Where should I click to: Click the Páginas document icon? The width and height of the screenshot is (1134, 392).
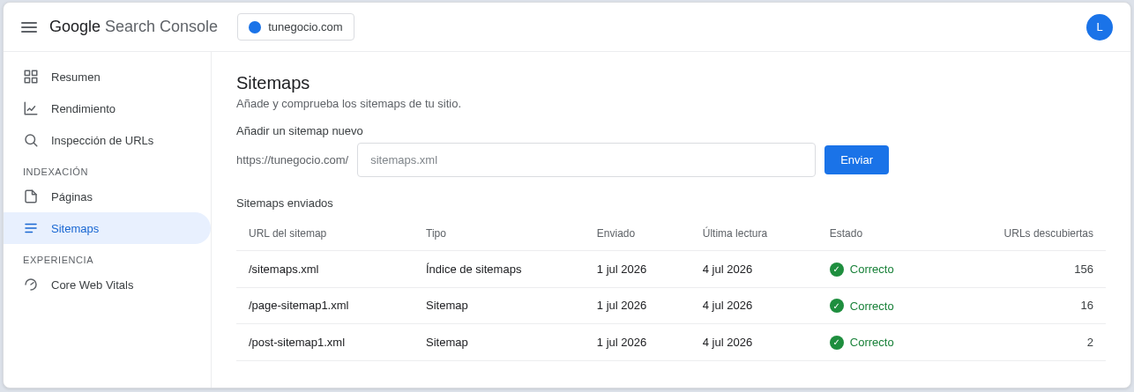tap(31, 196)
